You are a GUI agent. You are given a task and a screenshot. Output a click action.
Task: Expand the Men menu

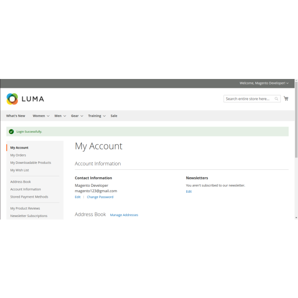(60, 116)
